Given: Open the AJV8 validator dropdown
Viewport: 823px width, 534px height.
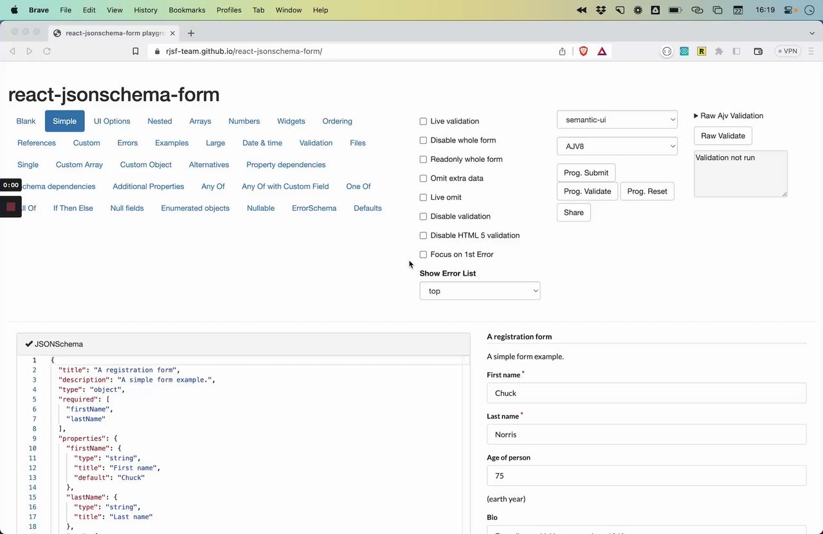Looking at the screenshot, I should (617, 146).
